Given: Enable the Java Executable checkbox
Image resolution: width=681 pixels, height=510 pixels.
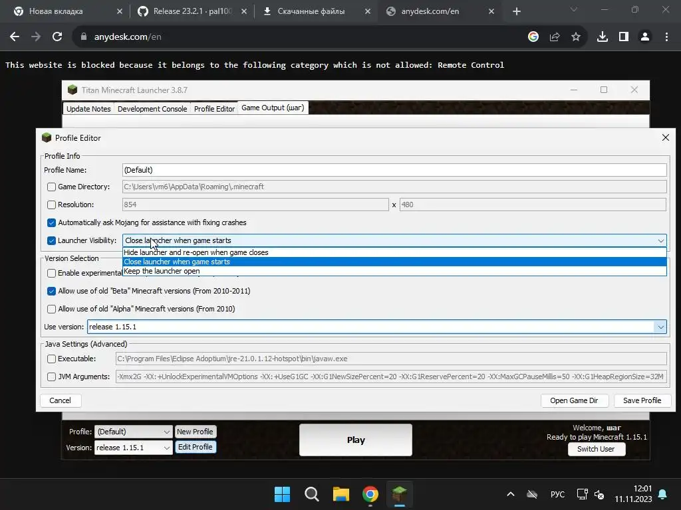Looking at the screenshot, I should pos(51,359).
